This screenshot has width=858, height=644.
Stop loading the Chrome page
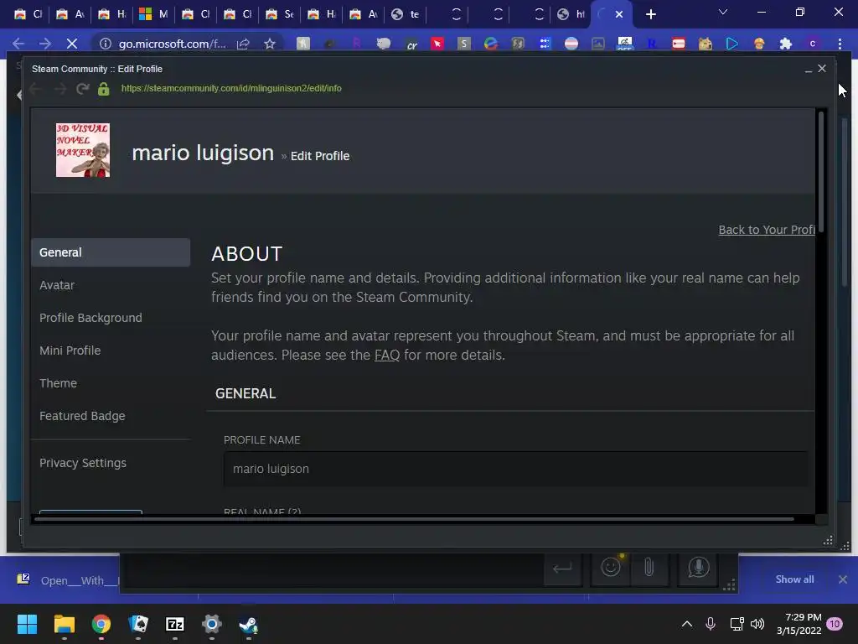[x=72, y=44]
